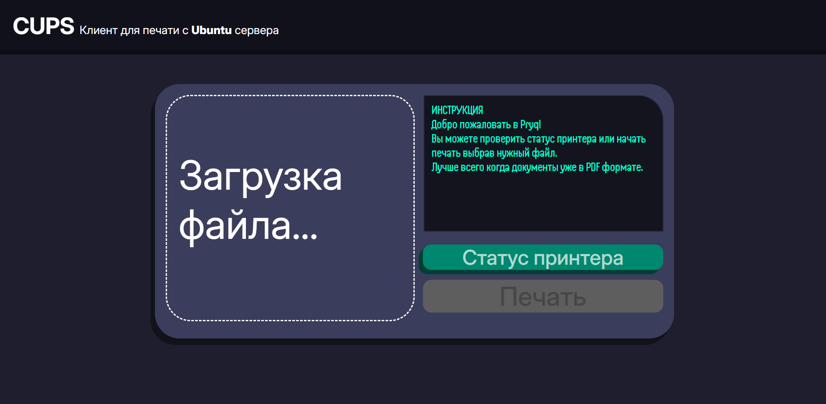Click the word "сервера" in the header subtitle
This screenshot has width=826, height=404.
point(256,30)
